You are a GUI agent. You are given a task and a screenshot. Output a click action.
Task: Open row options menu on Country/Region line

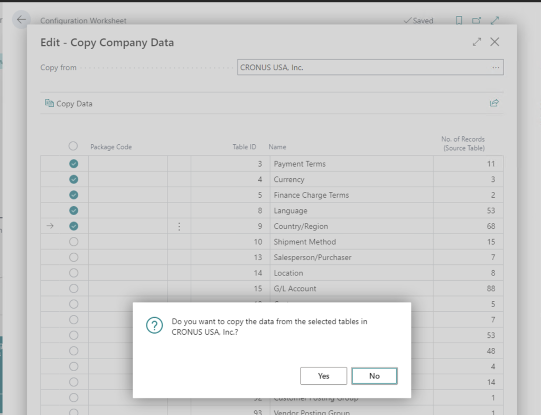pos(179,226)
